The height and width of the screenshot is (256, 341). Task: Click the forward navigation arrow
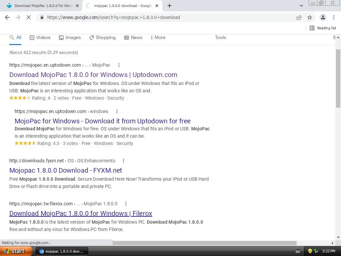coord(18,17)
